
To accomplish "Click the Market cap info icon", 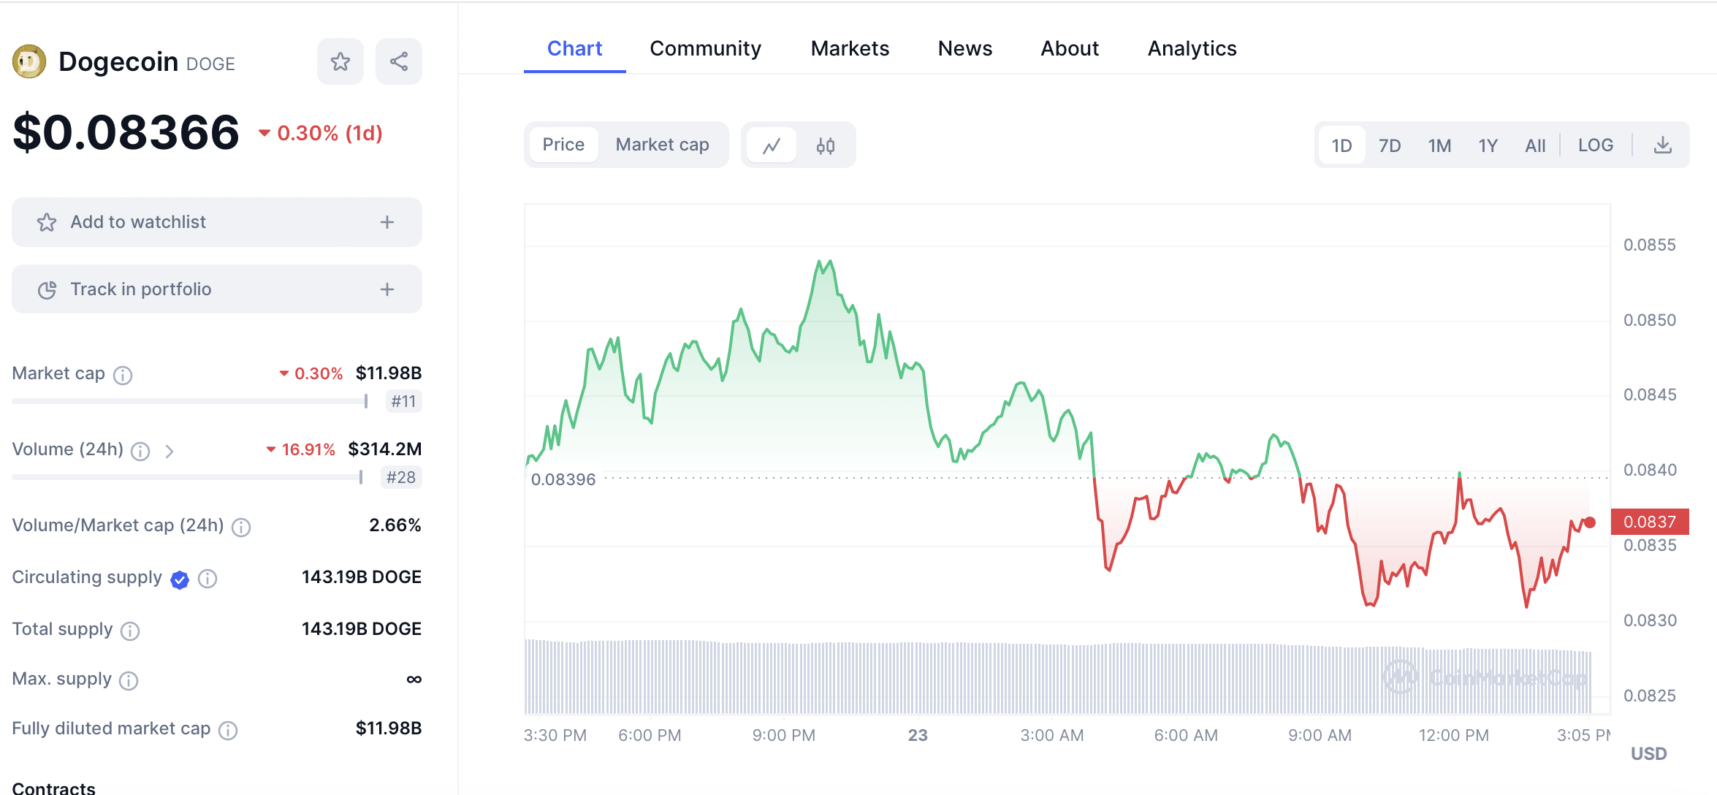I will tap(123, 375).
